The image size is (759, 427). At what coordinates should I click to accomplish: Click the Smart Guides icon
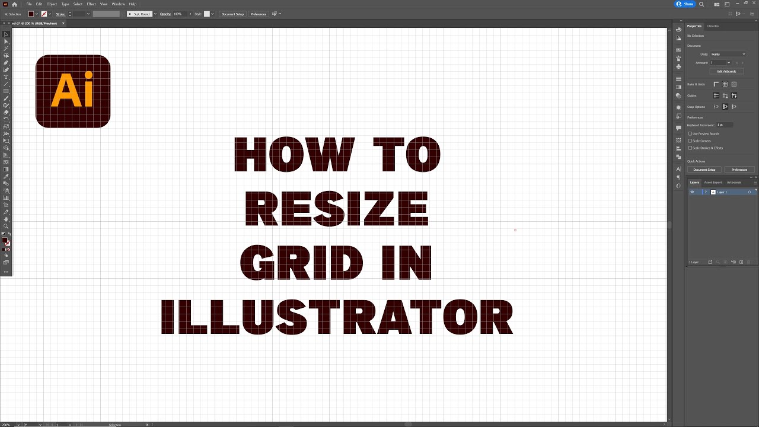point(734,95)
